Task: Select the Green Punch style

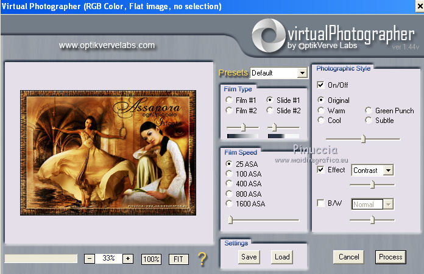Action: [x=369, y=111]
